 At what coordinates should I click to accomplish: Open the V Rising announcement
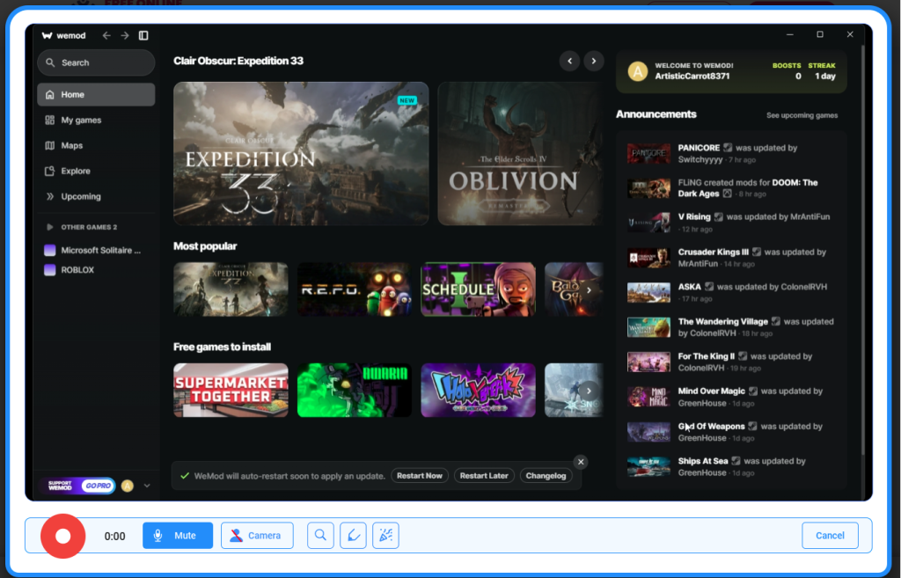click(731, 223)
